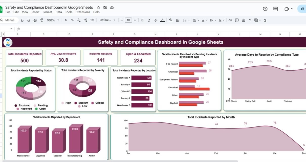Open the comments panel icon
This screenshot has height=162, width=306.
pos(275,9)
